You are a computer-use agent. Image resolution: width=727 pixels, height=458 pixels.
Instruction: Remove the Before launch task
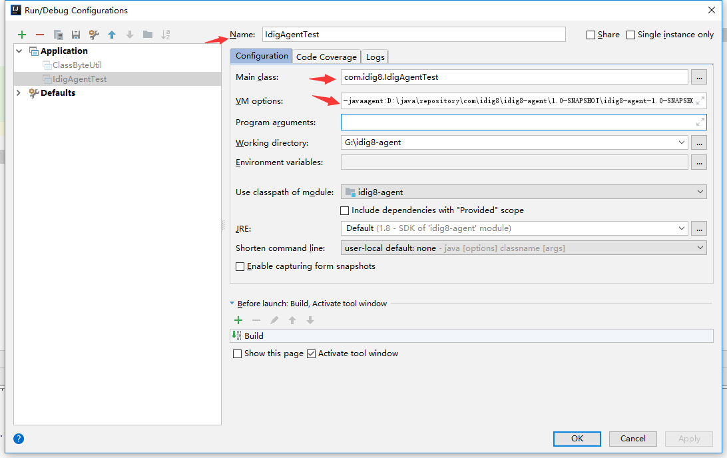(x=256, y=320)
